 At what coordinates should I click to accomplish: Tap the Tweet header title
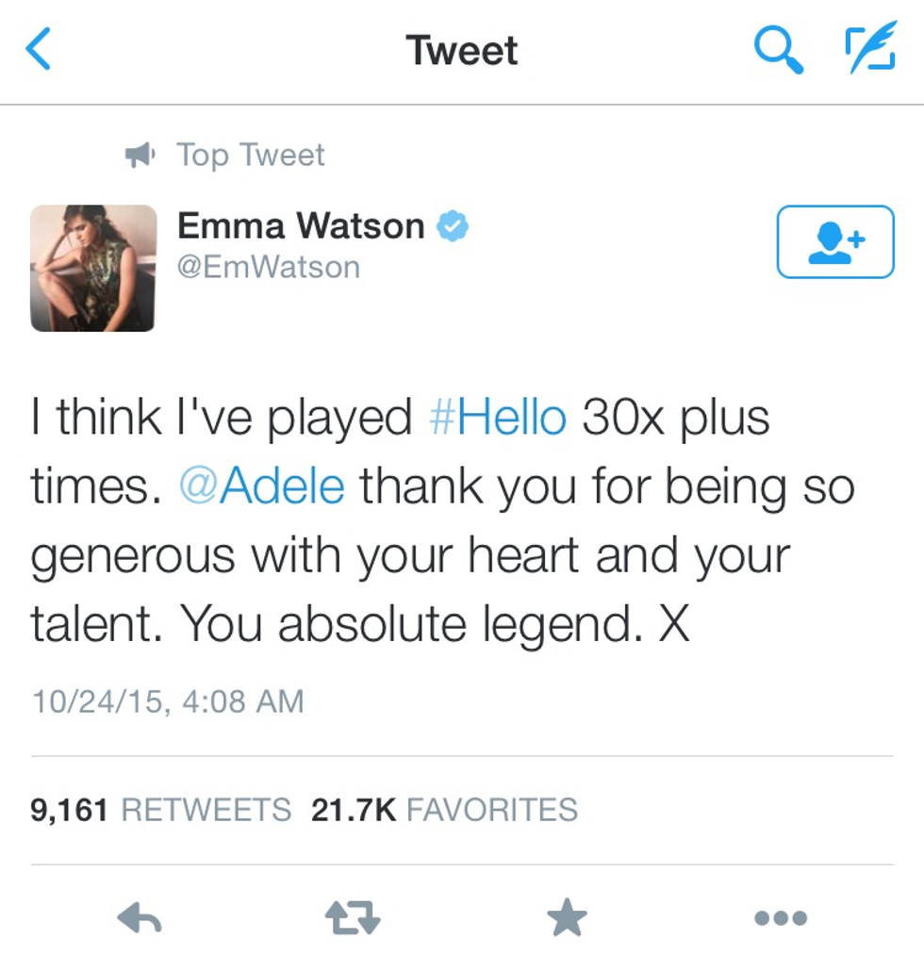click(x=461, y=50)
